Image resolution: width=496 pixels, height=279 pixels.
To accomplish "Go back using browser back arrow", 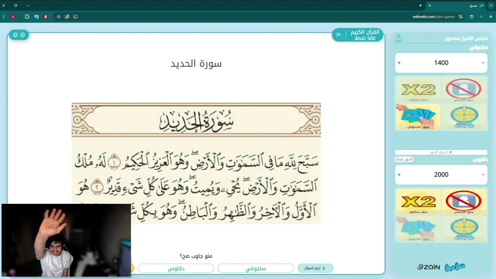I will click(x=491, y=17).
